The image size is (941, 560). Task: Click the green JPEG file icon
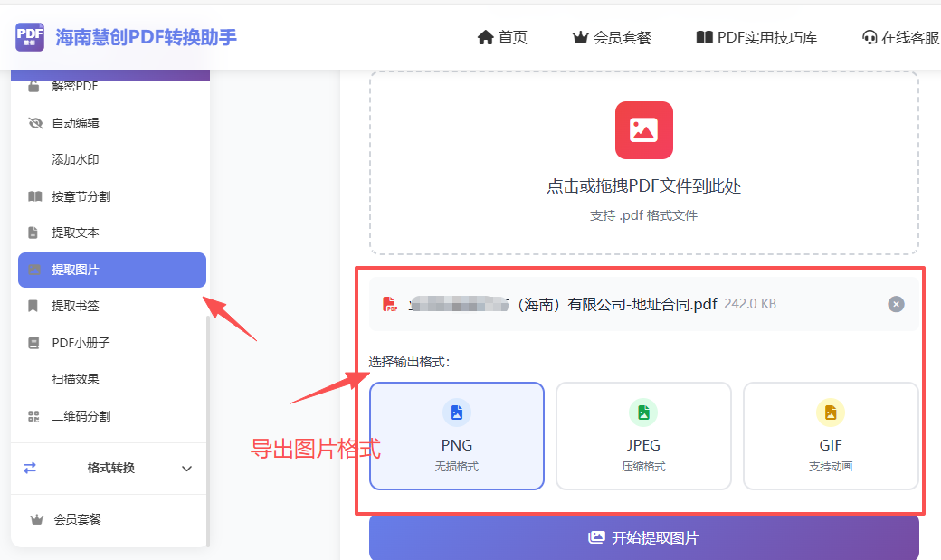[x=643, y=413]
